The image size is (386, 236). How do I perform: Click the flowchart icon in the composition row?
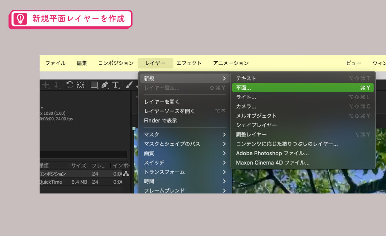[x=126, y=173]
